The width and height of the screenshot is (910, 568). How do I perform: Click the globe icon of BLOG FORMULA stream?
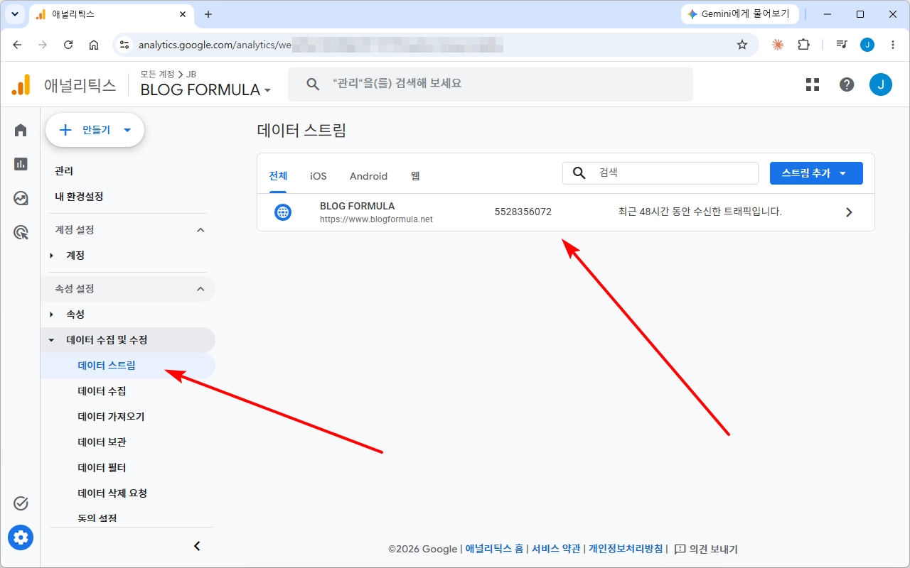tap(283, 212)
